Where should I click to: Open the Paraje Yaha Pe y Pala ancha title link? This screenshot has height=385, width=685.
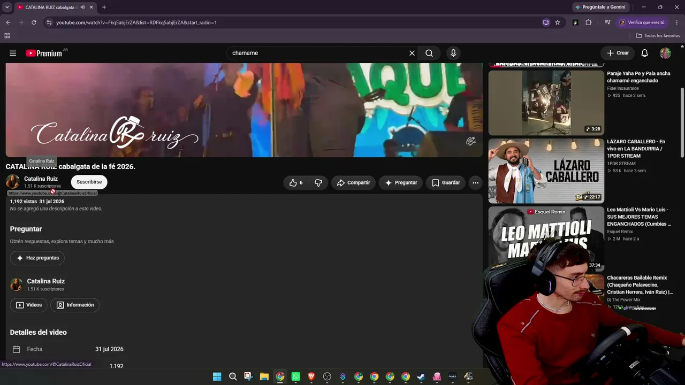(x=638, y=77)
